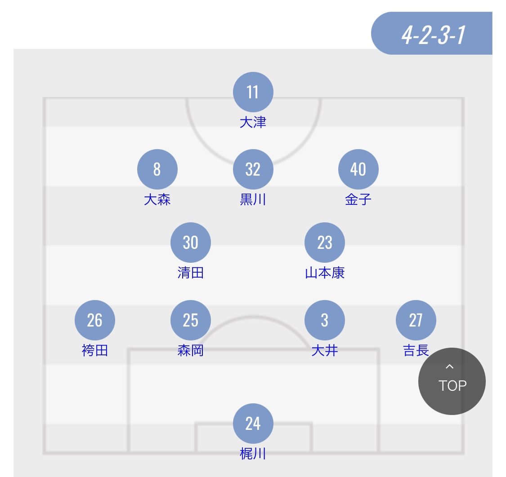Open the 山本康 player link
Screen dimensions: 506x477
(325, 273)
